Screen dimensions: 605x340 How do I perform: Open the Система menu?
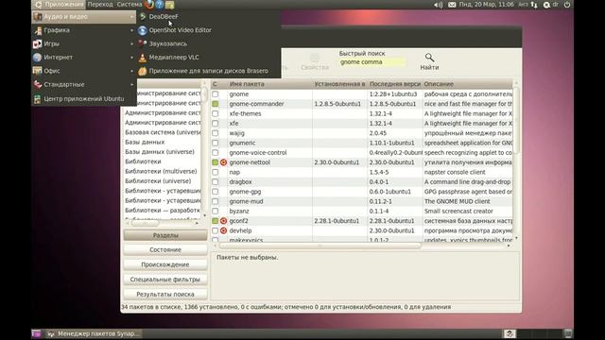point(130,5)
